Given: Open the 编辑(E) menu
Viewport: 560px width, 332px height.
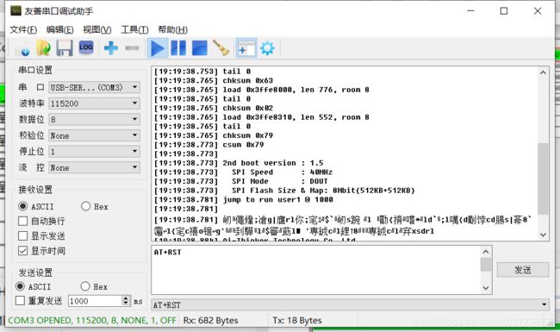Looking at the screenshot, I should [60, 29].
